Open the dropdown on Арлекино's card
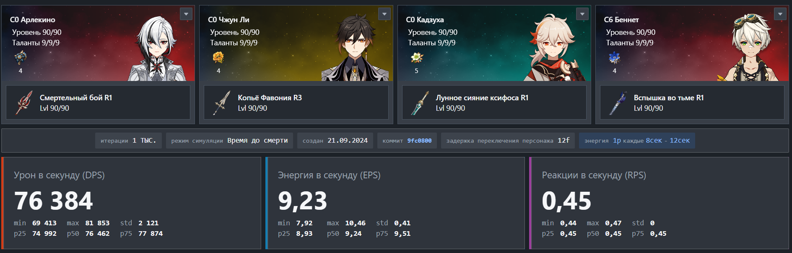Image resolution: width=792 pixels, height=253 pixels. pos(186,14)
